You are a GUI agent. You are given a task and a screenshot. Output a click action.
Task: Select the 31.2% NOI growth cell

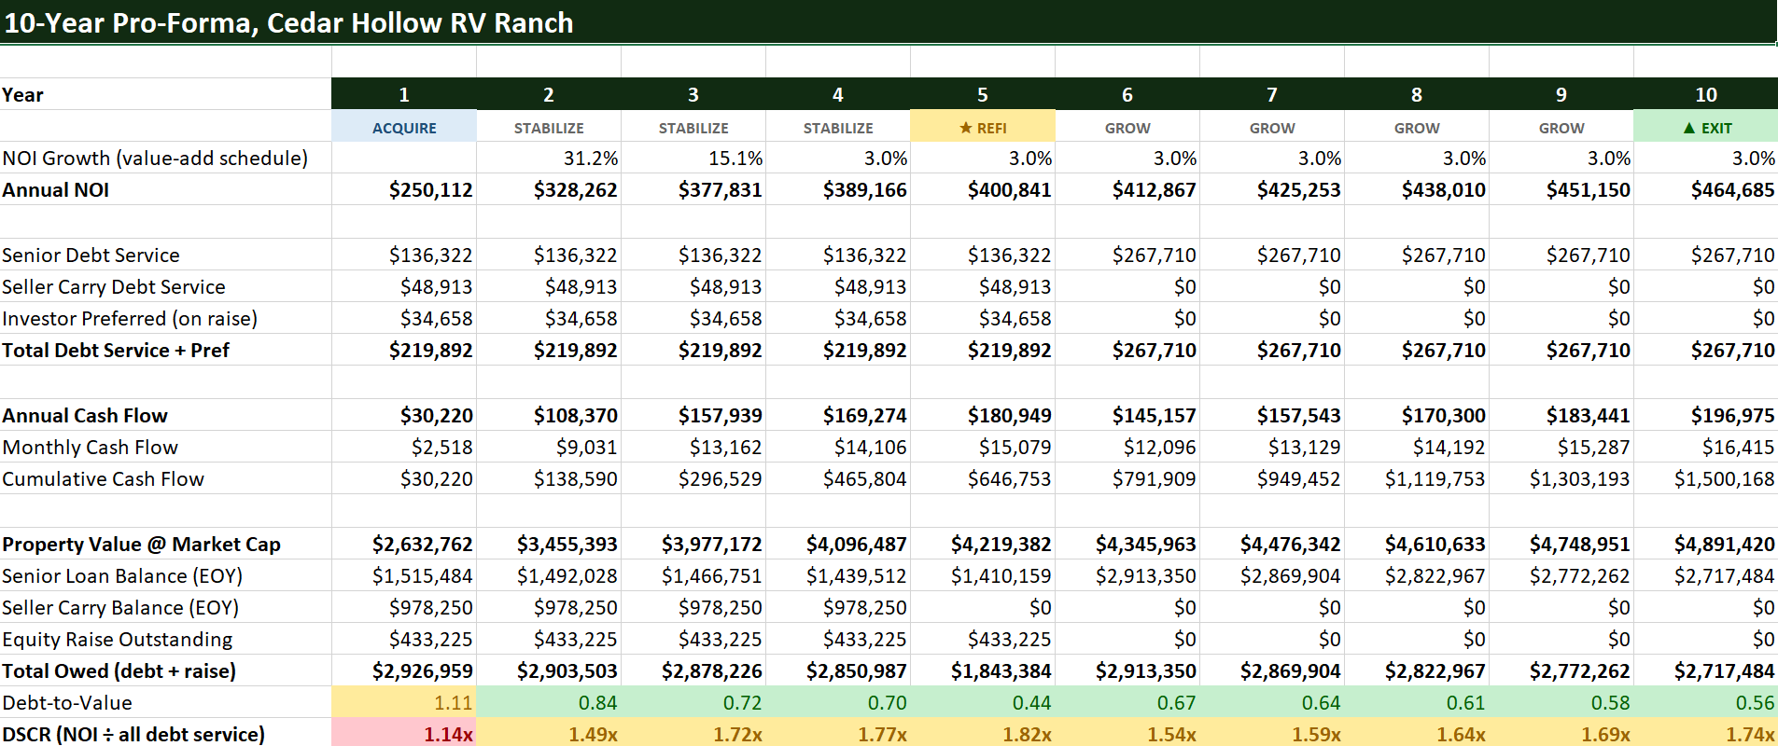pos(549,159)
